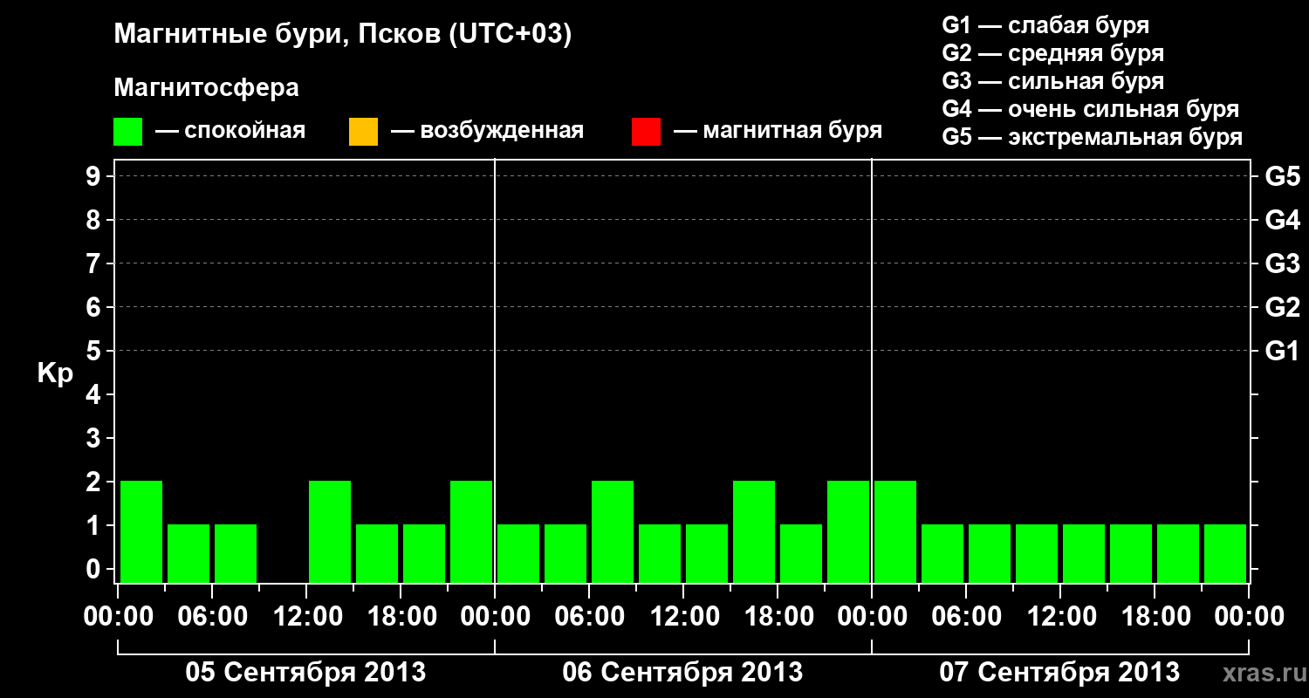Click the 'G5 — экстремальная буря' description

tap(1093, 137)
